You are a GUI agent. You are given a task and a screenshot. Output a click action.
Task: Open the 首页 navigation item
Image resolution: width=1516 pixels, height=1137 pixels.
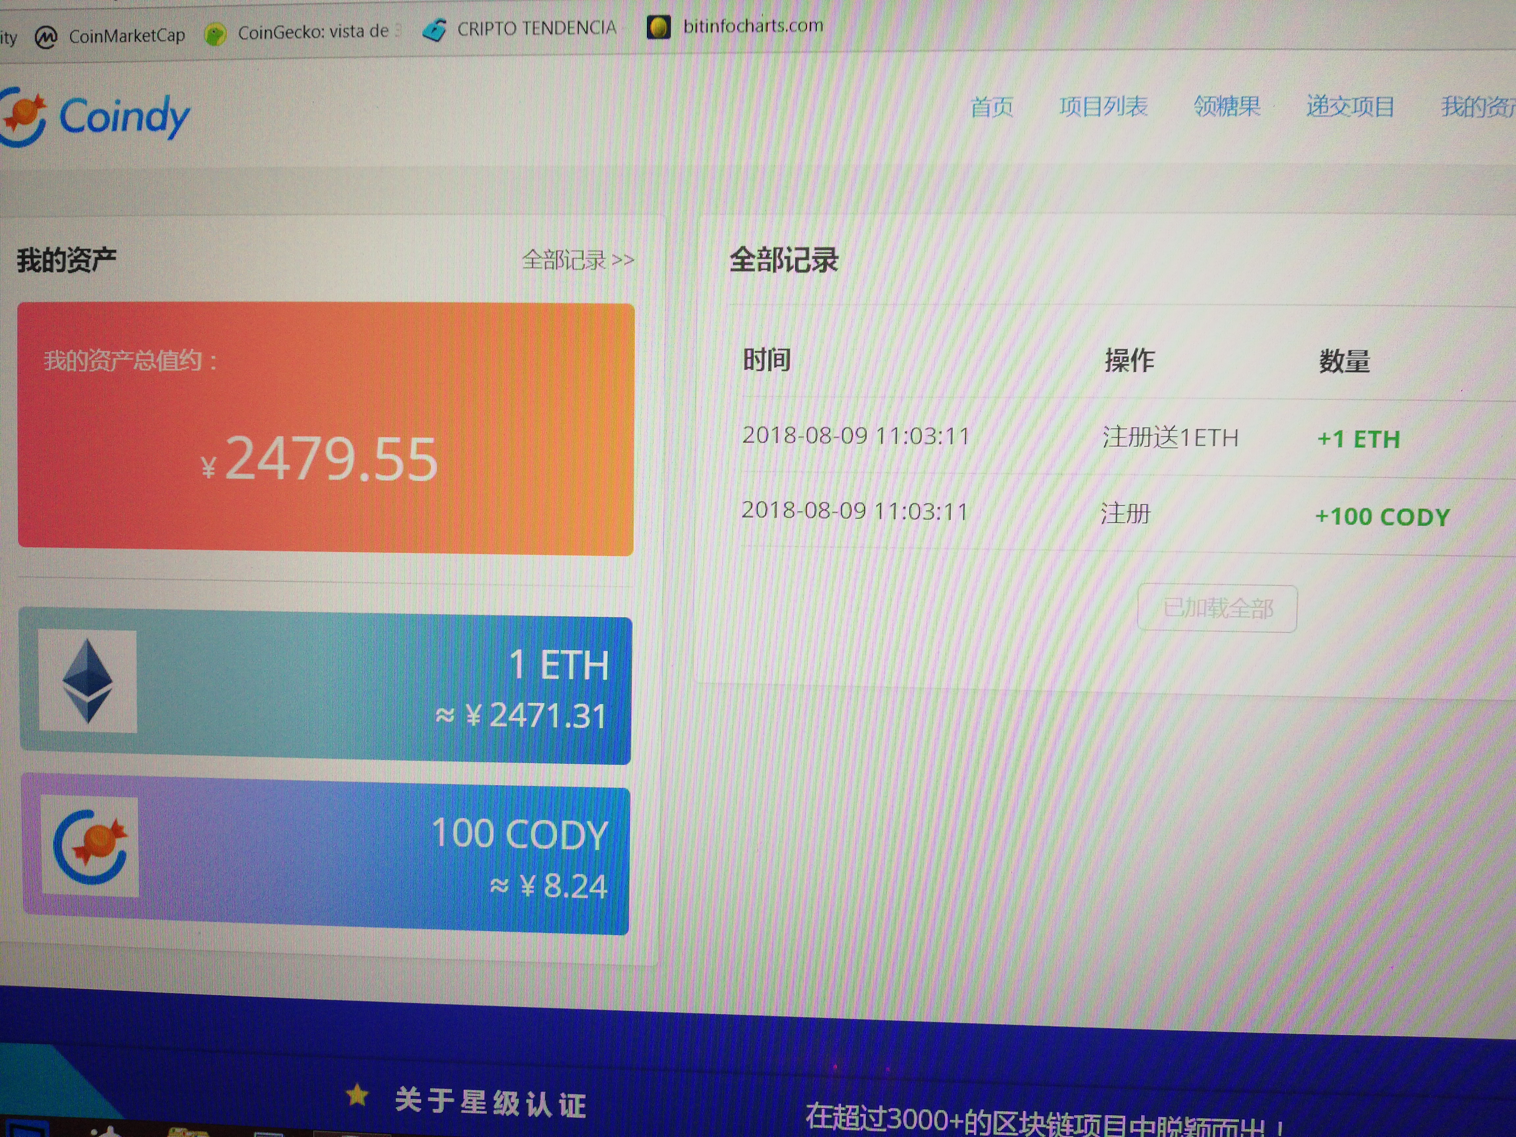point(992,107)
